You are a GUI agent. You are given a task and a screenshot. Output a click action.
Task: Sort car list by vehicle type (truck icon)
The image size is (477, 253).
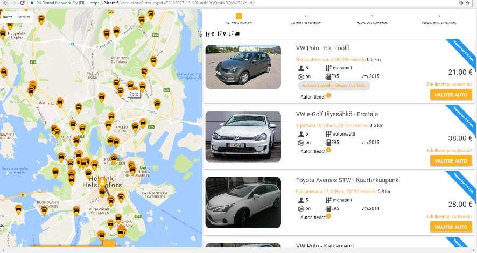point(234,34)
